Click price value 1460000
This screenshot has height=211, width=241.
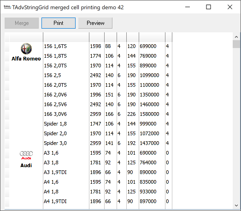pos(149,104)
